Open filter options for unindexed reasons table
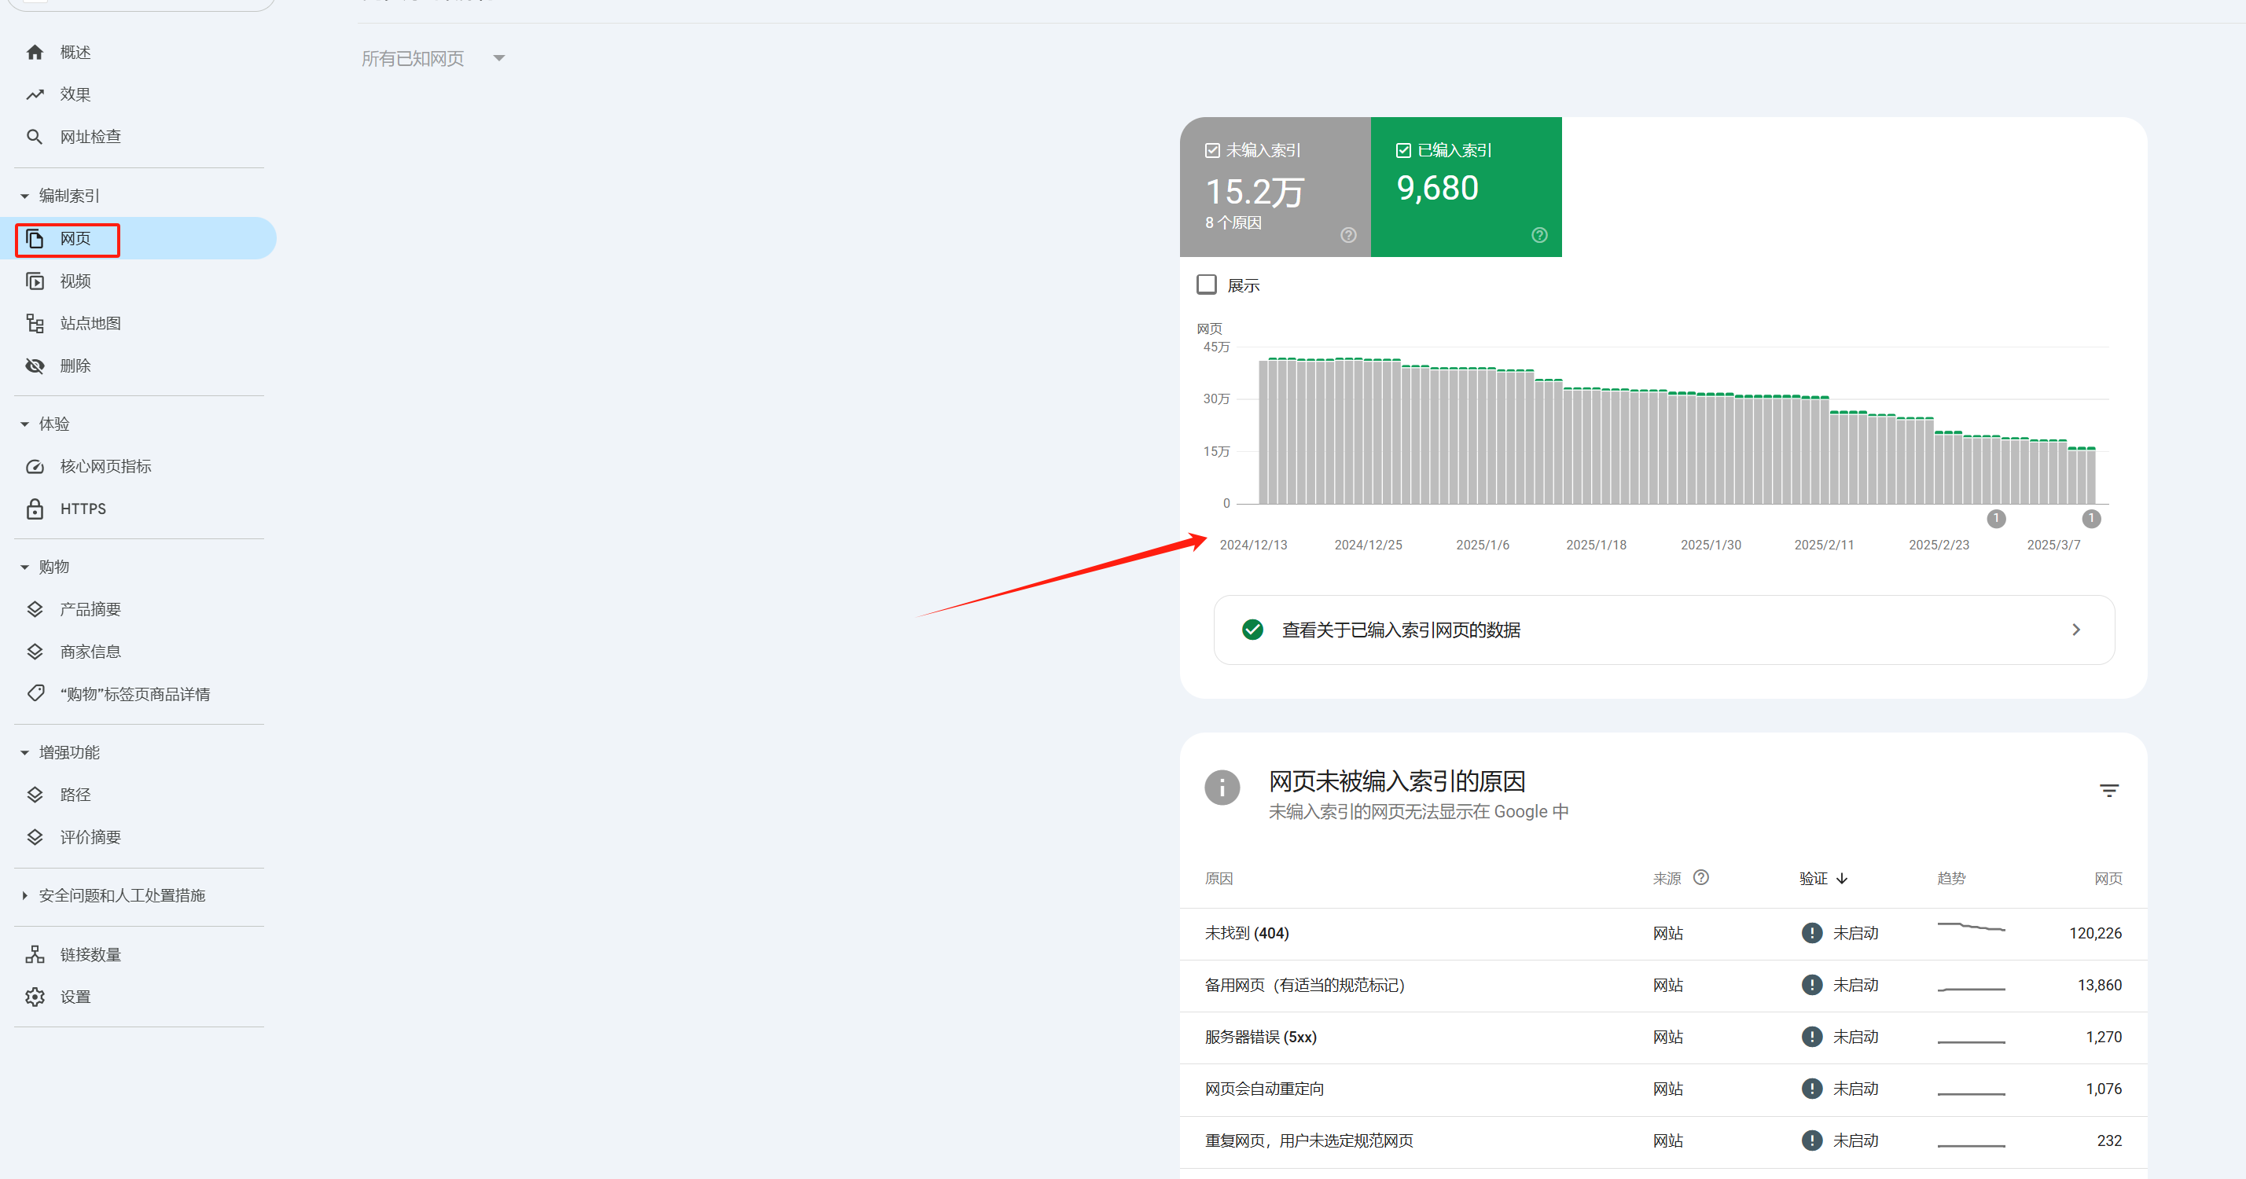Viewport: 2246px width, 1179px height. coord(2109,790)
